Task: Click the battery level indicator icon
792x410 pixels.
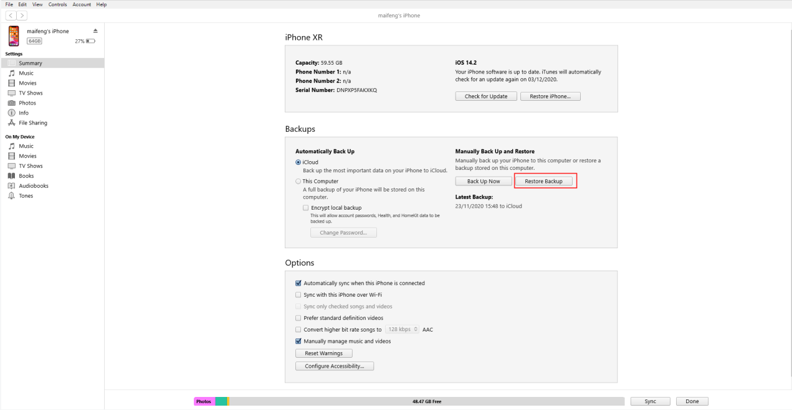Action: (x=91, y=41)
